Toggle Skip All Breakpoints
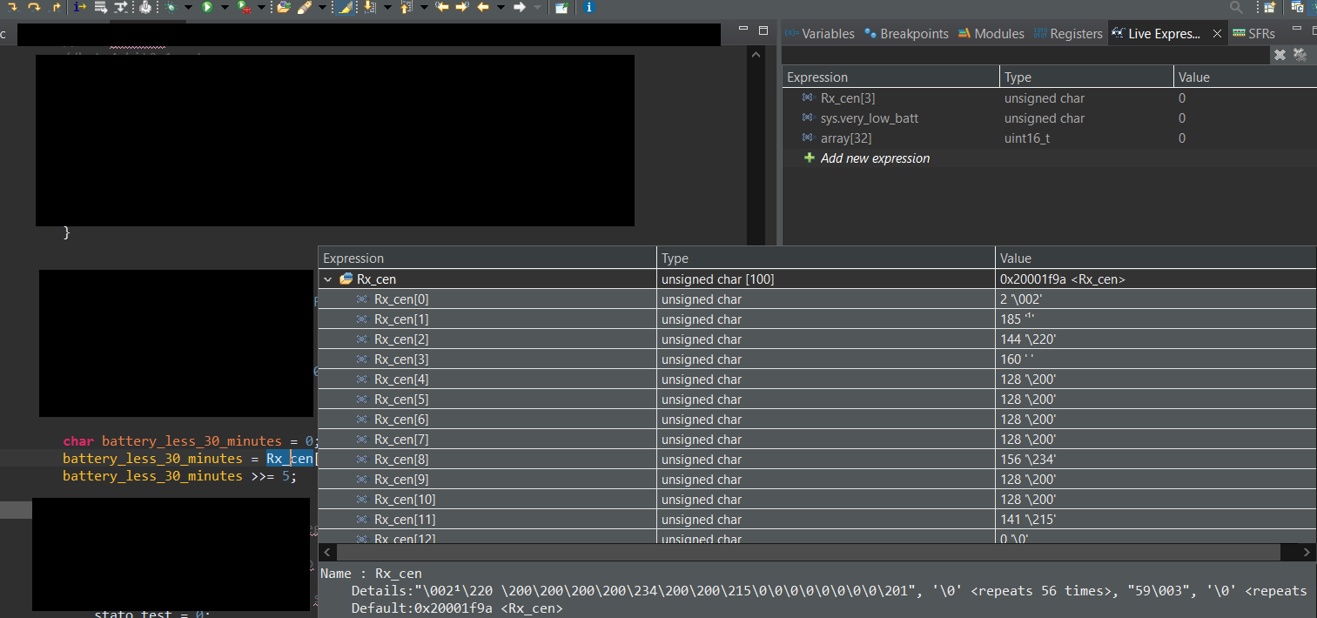This screenshot has width=1317, height=618. pyautogui.click(x=147, y=8)
